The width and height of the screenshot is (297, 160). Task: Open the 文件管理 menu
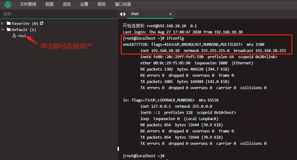point(28,4)
